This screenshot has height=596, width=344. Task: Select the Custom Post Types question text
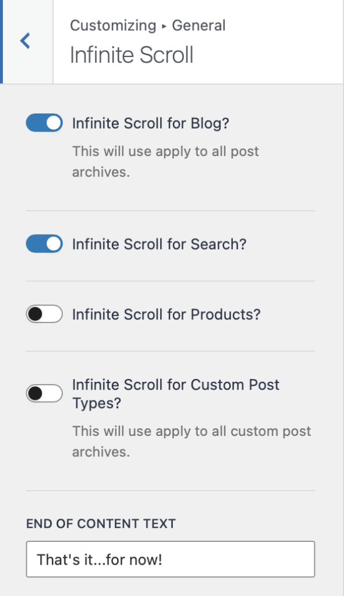(175, 393)
